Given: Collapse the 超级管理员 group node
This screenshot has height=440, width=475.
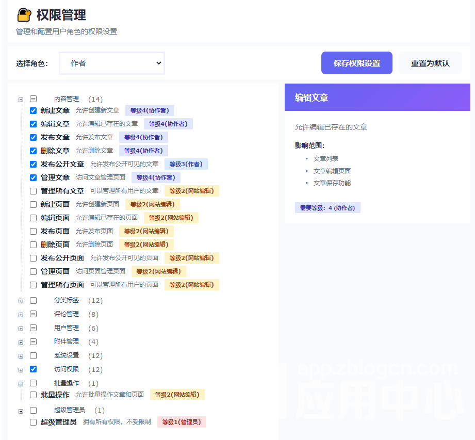Looking at the screenshot, I should click(21, 412).
